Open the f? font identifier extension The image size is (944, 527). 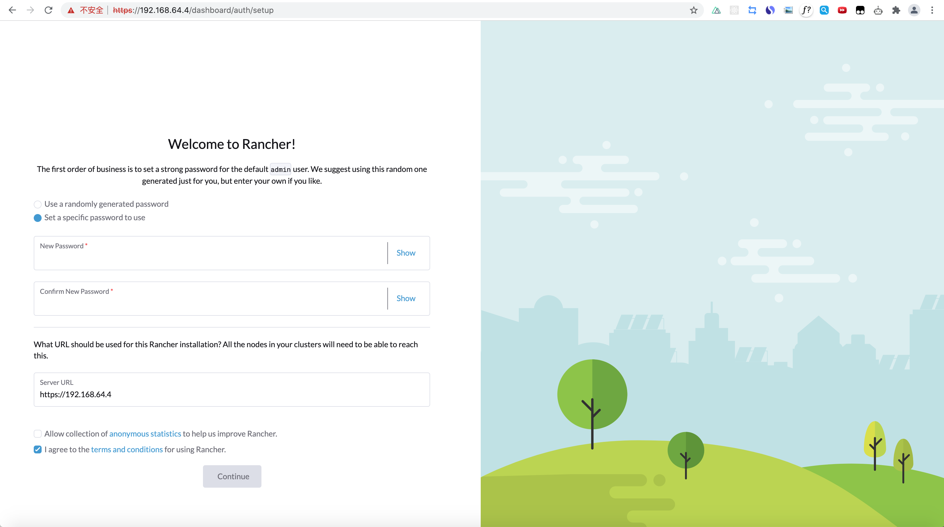pyautogui.click(x=806, y=10)
